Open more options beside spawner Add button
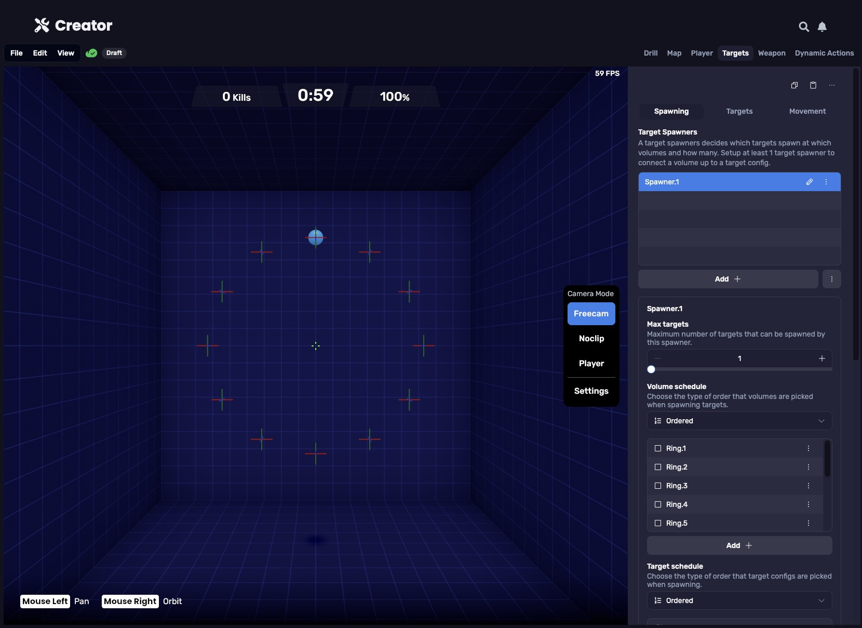The width and height of the screenshot is (862, 628). pos(832,279)
